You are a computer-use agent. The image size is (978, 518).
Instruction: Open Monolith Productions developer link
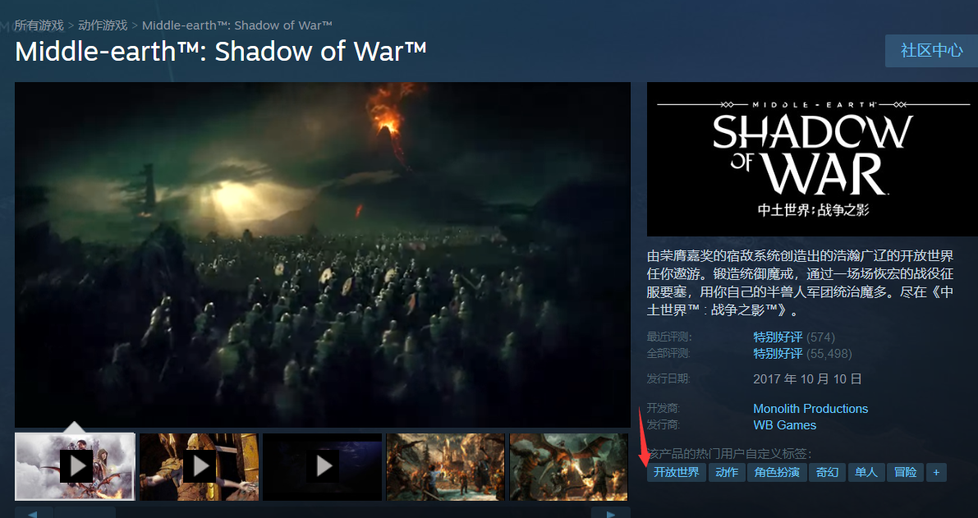(810, 409)
